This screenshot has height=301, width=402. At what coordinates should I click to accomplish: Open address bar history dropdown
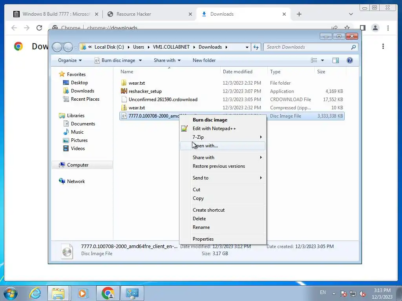click(247, 47)
